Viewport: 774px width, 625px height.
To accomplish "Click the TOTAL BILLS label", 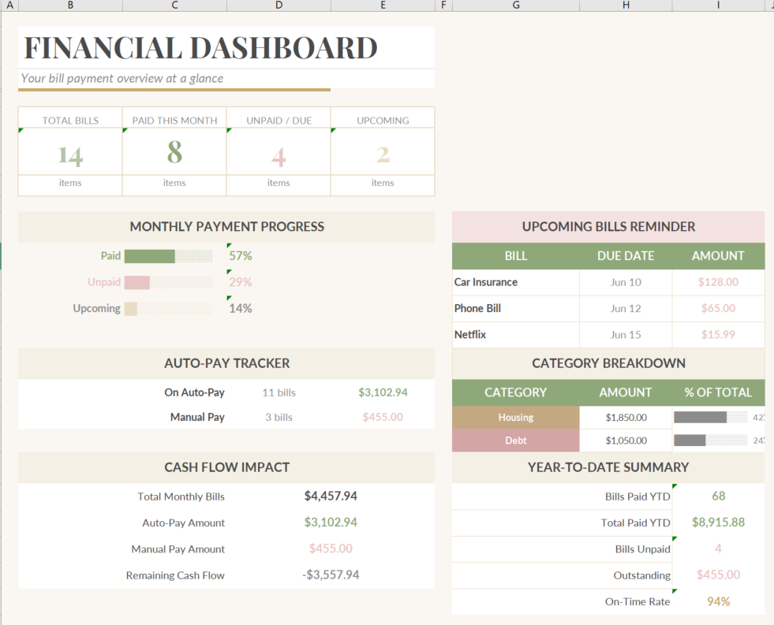I will click(x=70, y=121).
